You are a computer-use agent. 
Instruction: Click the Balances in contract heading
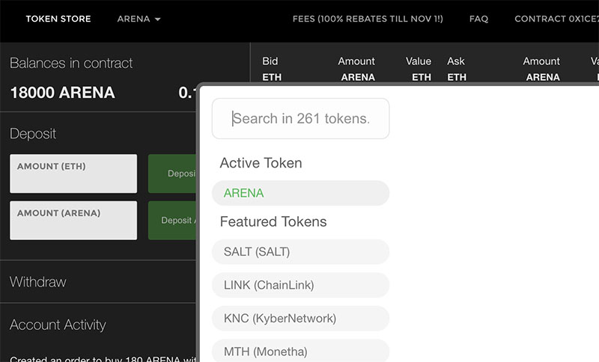pyautogui.click(x=71, y=63)
